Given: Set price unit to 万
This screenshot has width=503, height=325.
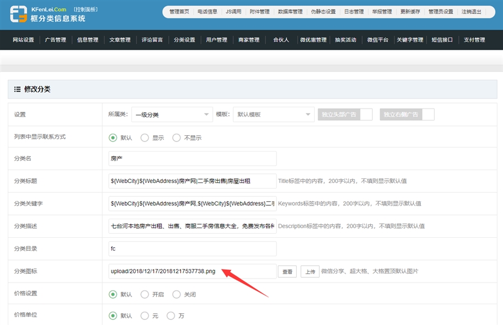Looking at the screenshot, I should click(x=171, y=316).
